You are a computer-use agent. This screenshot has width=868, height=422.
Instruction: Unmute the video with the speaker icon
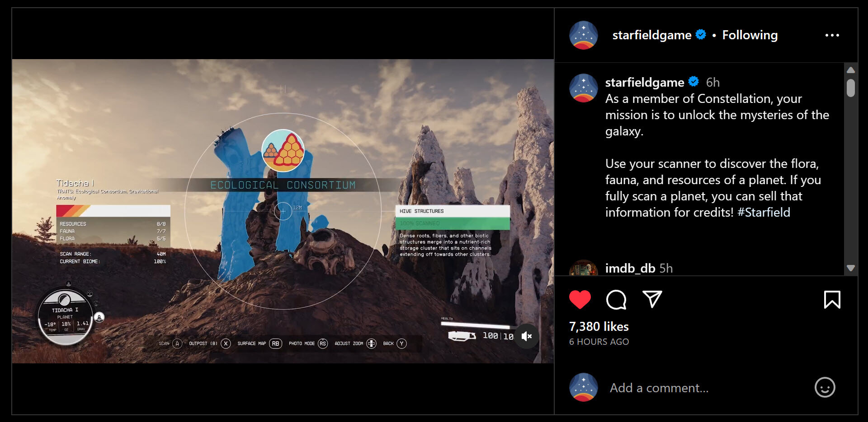[526, 336]
